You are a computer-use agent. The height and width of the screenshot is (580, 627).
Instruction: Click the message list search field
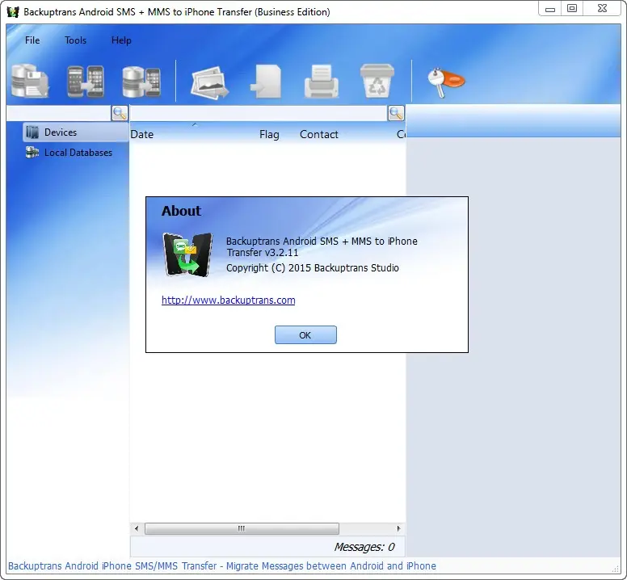259,113
